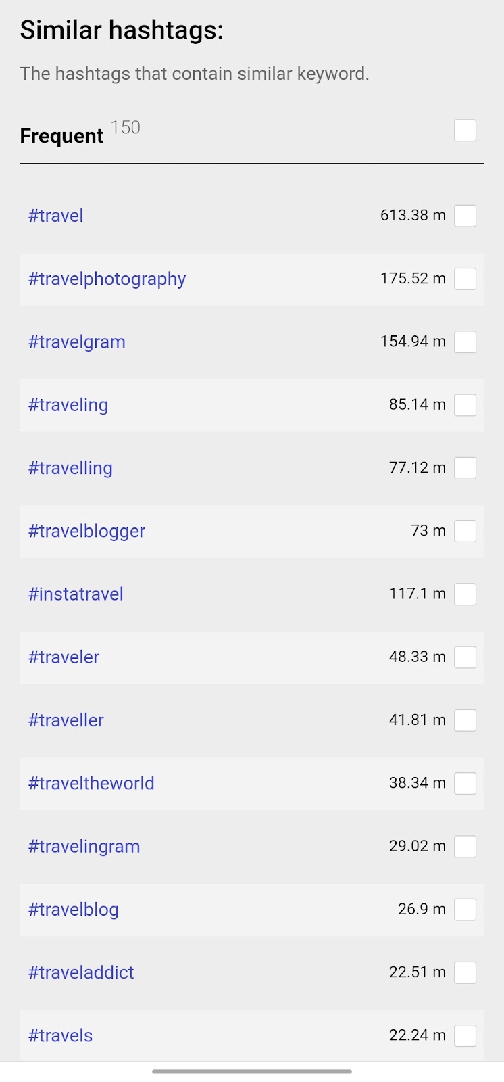Image resolution: width=504 pixels, height=1082 pixels.
Task: Check the box next to #traveling
Action: pyautogui.click(x=465, y=405)
